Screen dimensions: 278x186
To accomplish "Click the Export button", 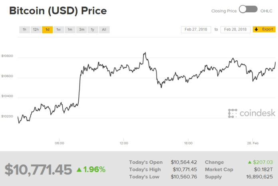I will click(264, 30).
